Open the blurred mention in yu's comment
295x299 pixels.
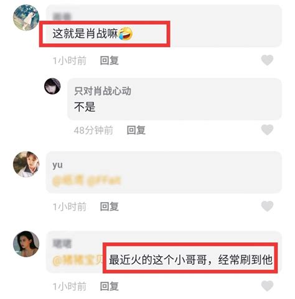(87, 180)
